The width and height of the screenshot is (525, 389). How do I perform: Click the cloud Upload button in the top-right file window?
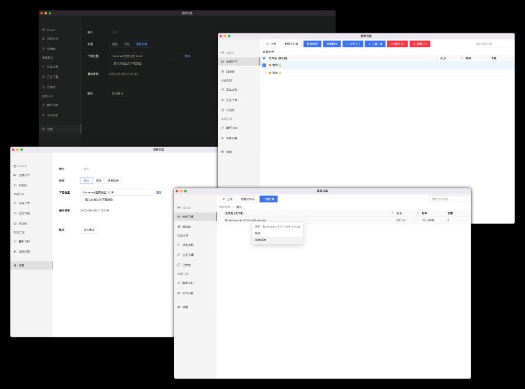[x=270, y=44]
